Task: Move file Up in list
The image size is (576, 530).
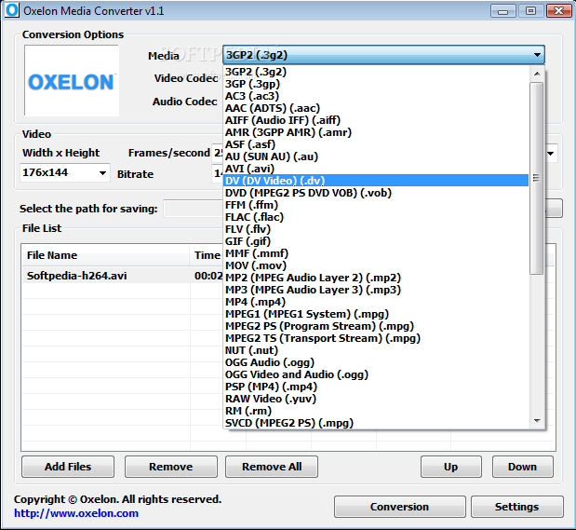Action: coord(450,467)
